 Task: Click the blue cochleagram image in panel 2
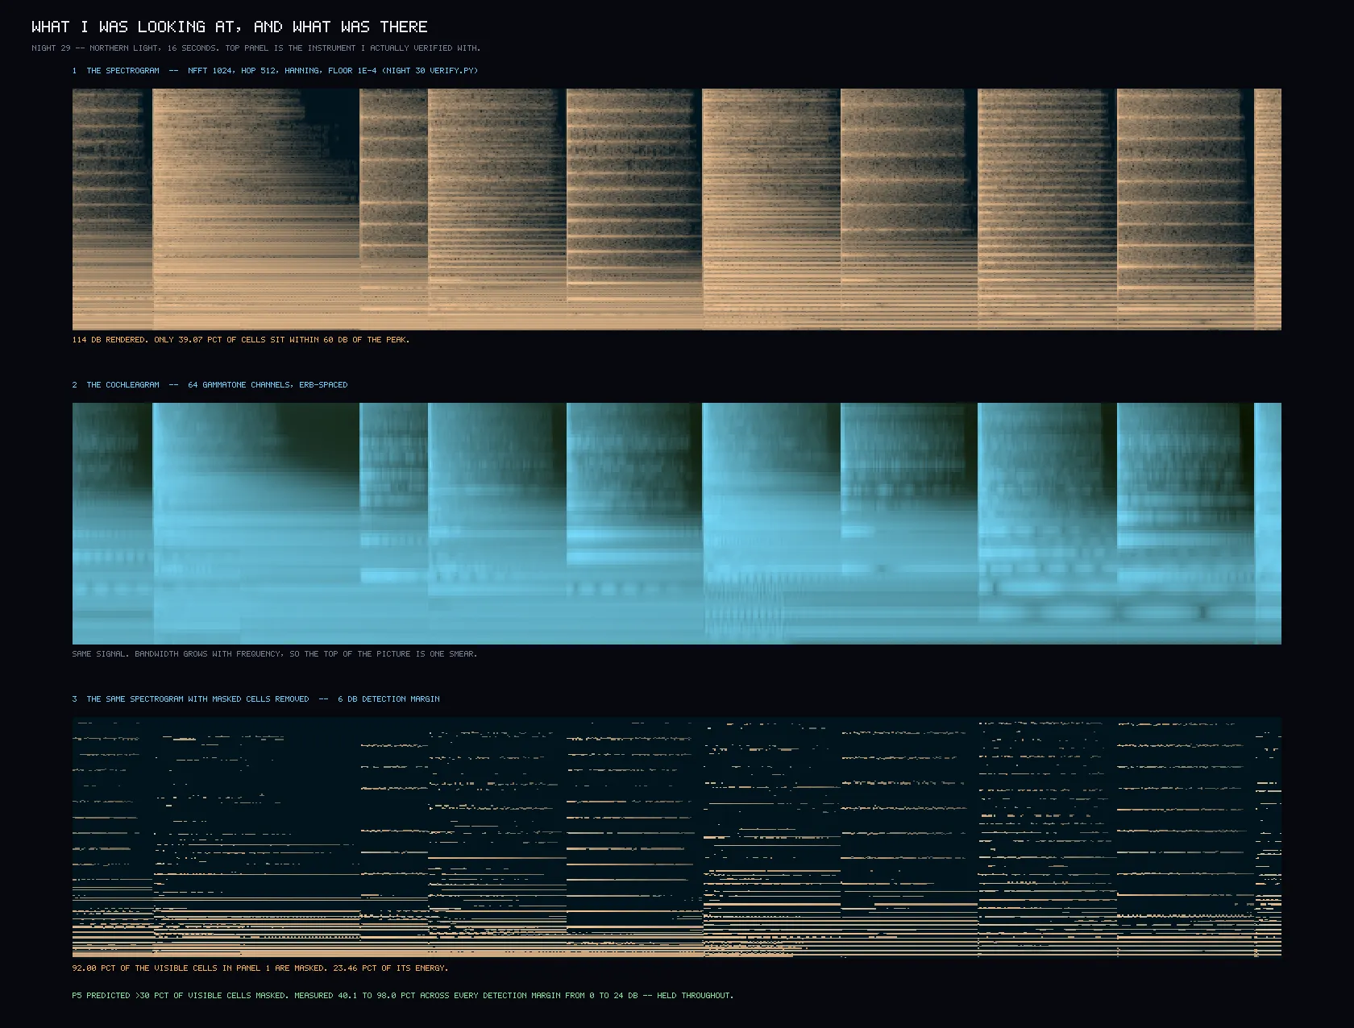tap(677, 524)
